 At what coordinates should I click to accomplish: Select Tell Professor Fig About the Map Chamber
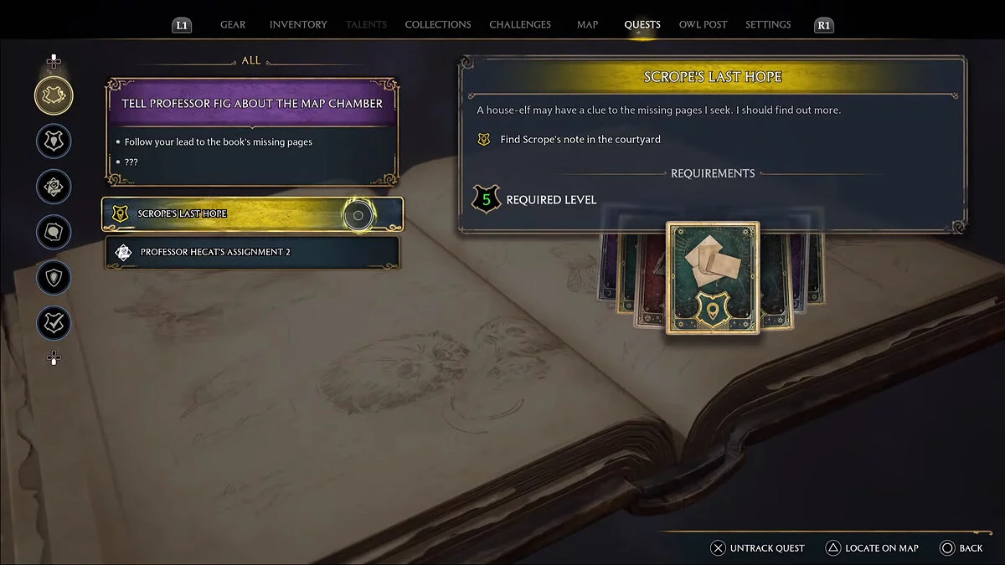click(x=252, y=131)
